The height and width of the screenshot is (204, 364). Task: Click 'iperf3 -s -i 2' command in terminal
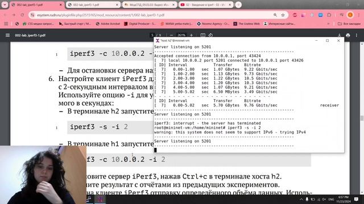pos(244,127)
